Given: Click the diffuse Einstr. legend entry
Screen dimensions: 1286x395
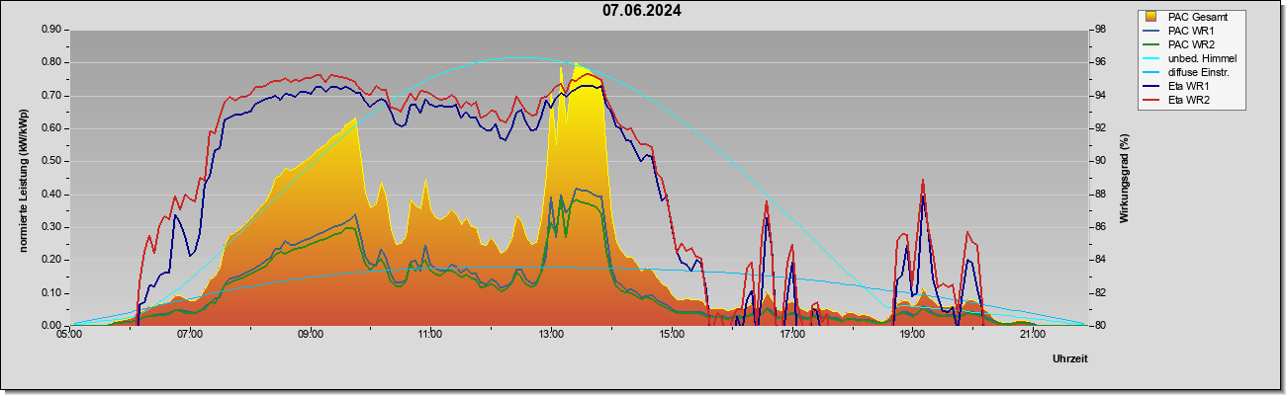Looking at the screenshot, I should [1185, 72].
